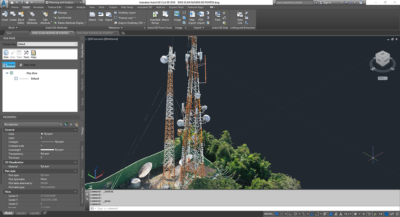Open the Map Setup ribbon tab
Screen dimensions: 400x217
tap(127, 7)
